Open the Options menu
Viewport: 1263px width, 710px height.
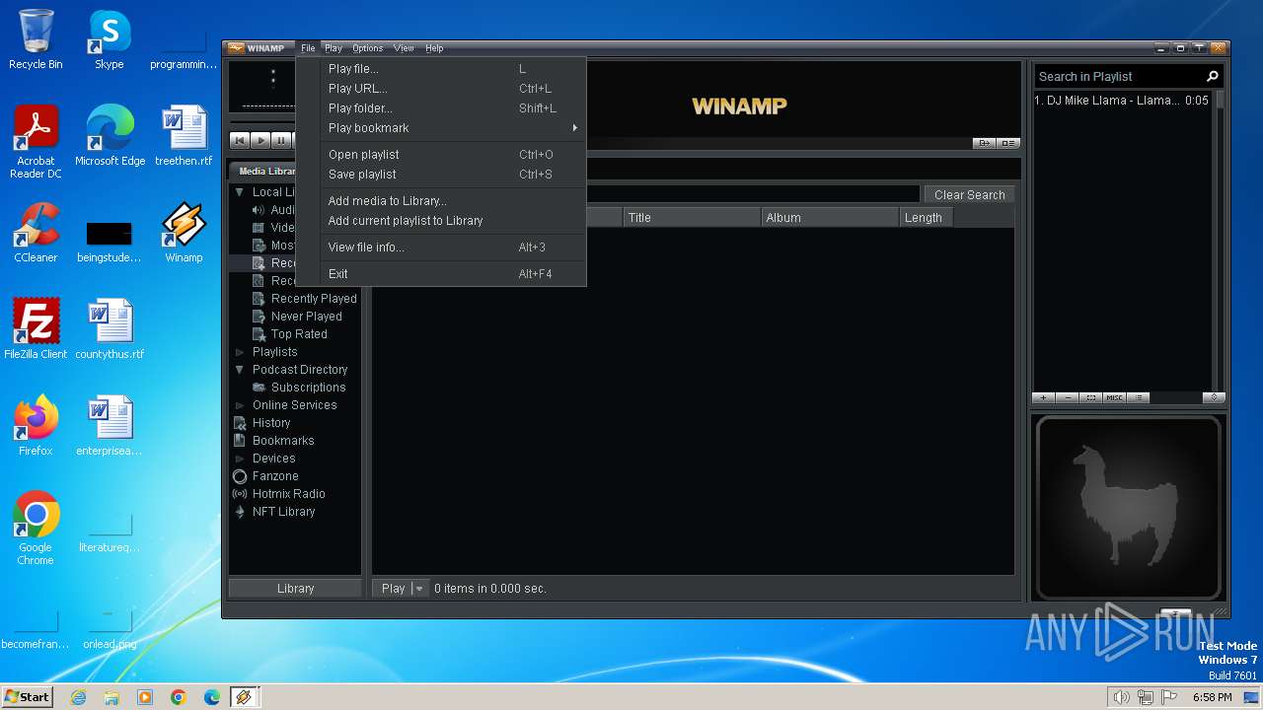click(367, 48)
